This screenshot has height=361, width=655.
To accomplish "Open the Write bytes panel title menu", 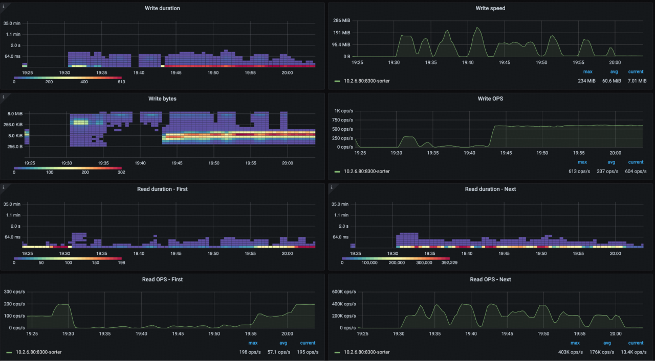I will [x=163, y=99].
